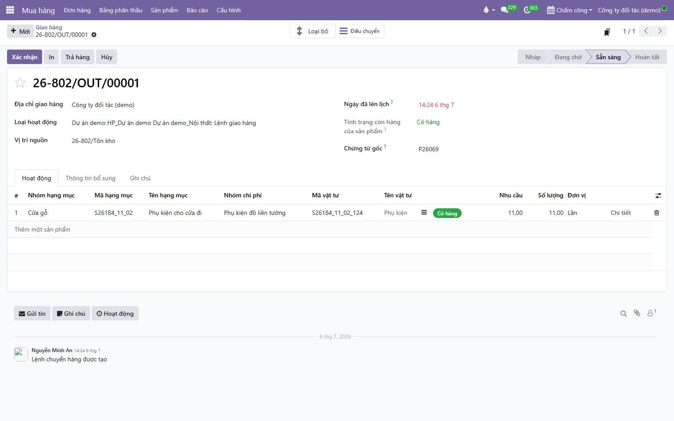
Task: Click Giao hàng breadcrumb link
Action: [x=49, y=27]
